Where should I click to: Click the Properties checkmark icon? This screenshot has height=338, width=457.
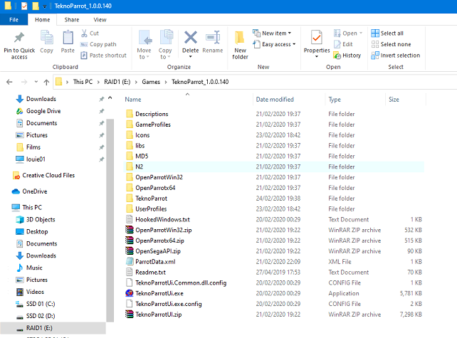[x=317, y=38]
